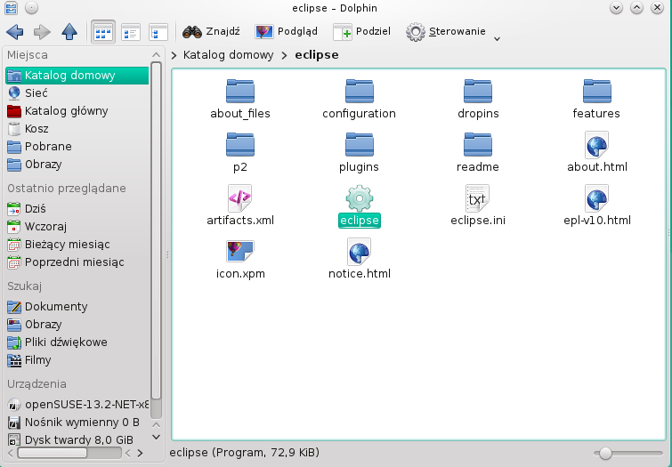Viewport: 672px width, 467px height.
Task: Select the artifacts.xml file icon
Action: (x=239, y=197)
